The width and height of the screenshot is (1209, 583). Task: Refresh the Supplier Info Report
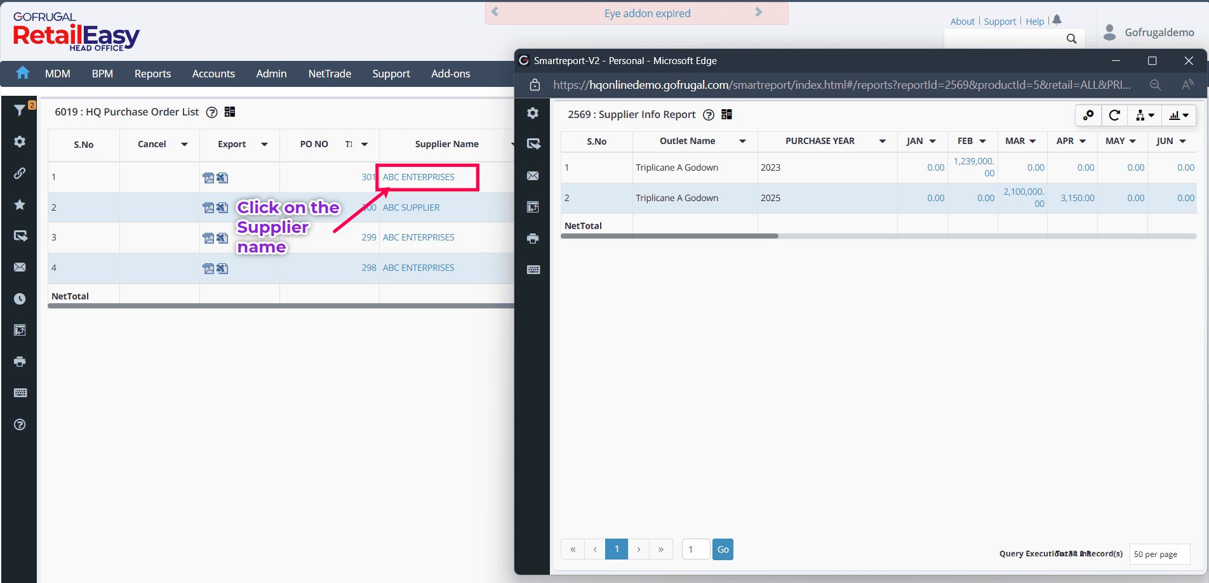[x=1114, y=115]
